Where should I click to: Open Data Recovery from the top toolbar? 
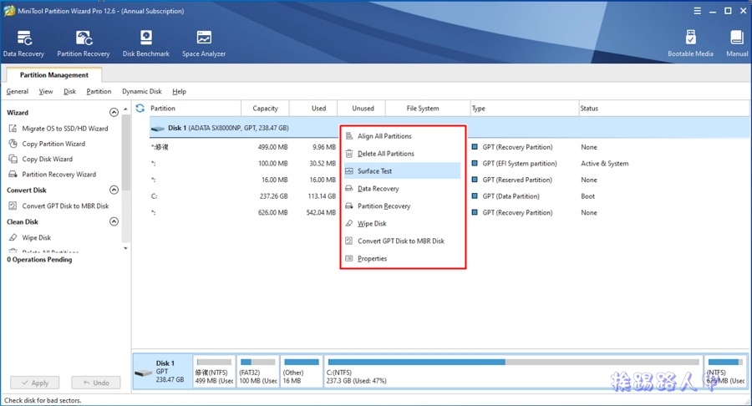tap(23, 43)
